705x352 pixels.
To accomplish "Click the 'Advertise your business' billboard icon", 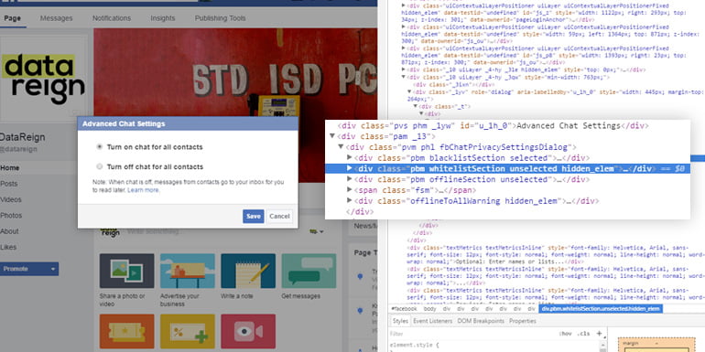I will (x=188, y=271).
